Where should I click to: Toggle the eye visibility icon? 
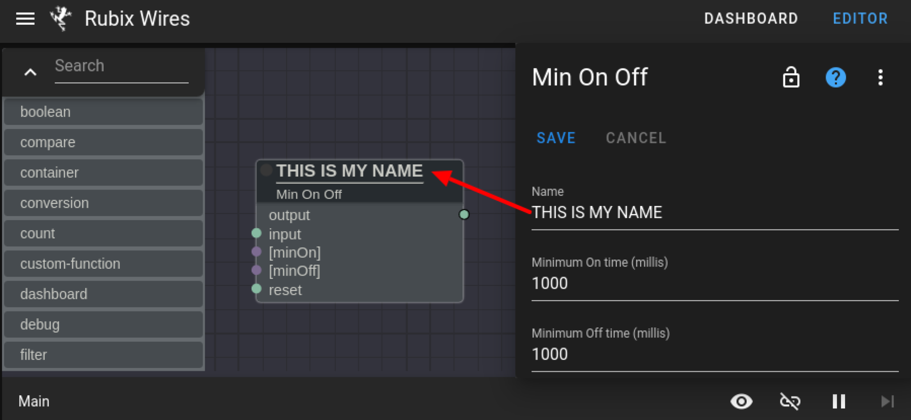[x=742, y=401]
